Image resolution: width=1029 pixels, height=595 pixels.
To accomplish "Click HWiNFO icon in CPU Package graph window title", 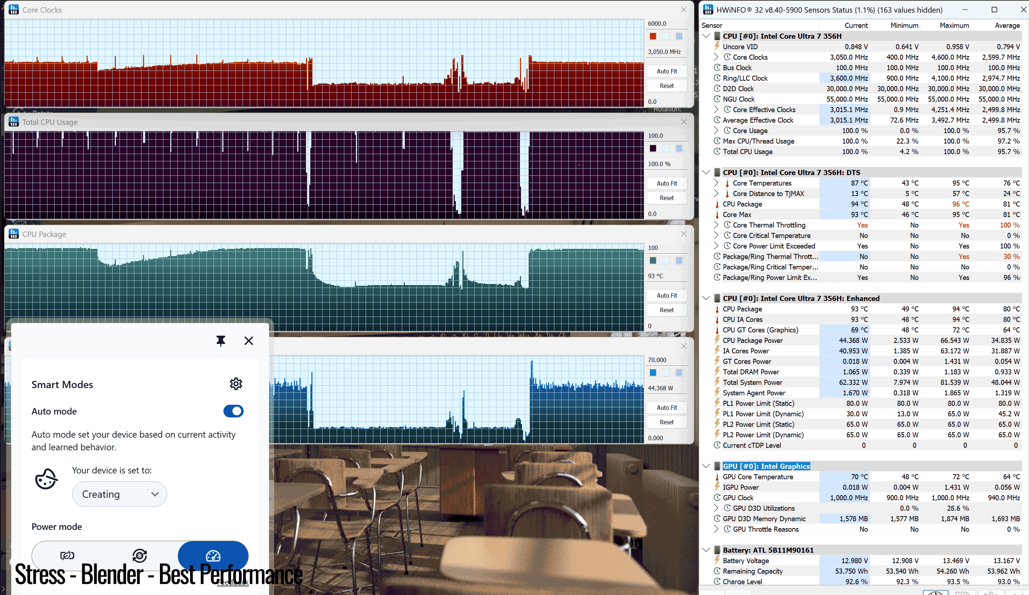I will (13, 234).
